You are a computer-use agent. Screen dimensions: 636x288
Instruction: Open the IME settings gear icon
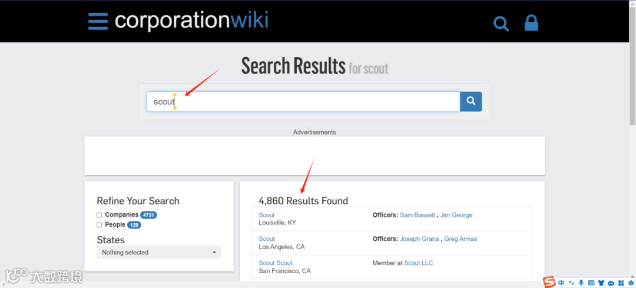[x=631, y=283]
